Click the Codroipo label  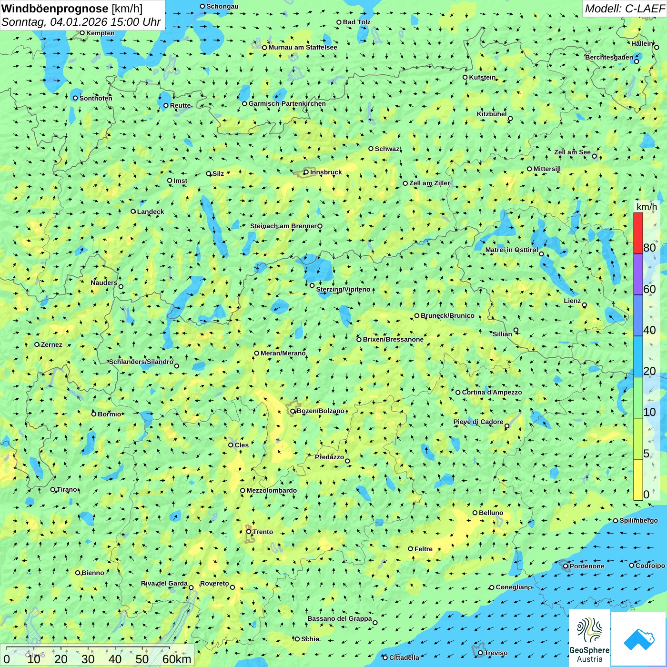(x=650, y=566)
